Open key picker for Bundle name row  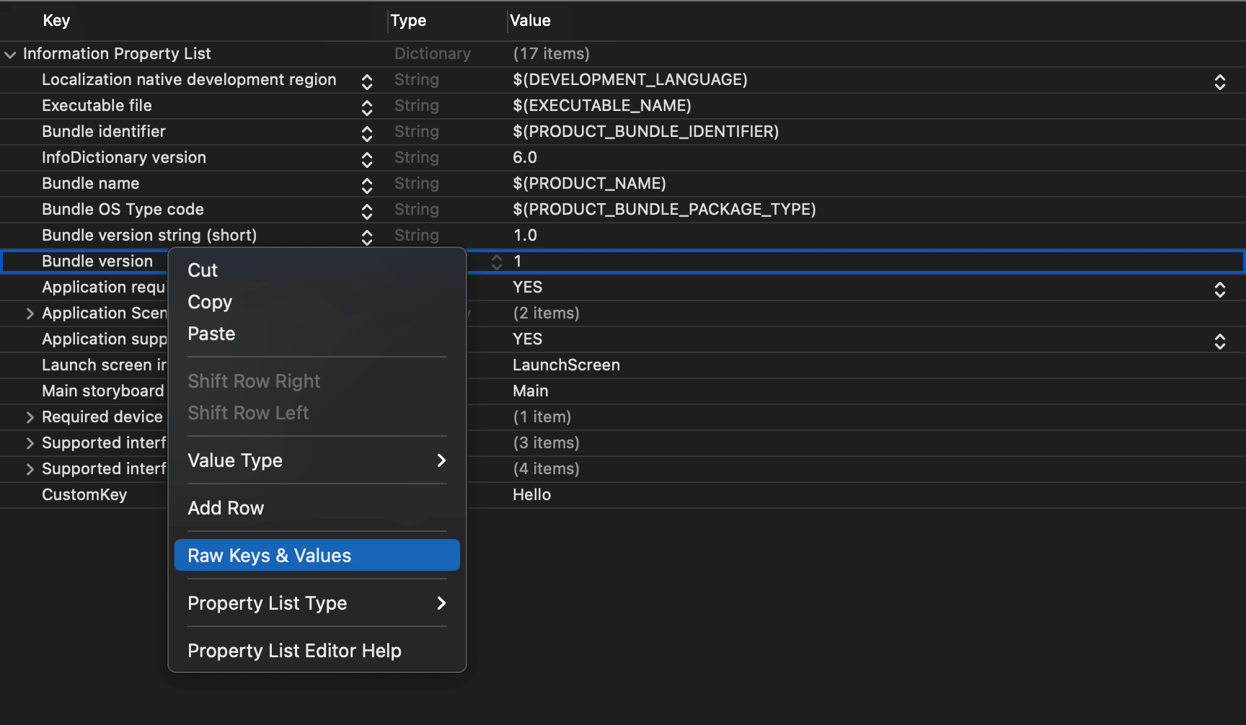click(367, 184)
